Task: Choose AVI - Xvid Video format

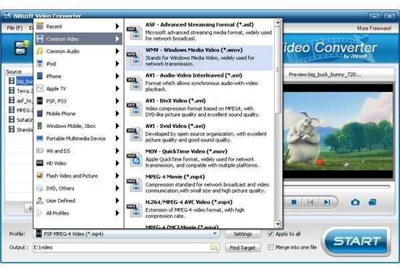Action: (x=199, y=133)
